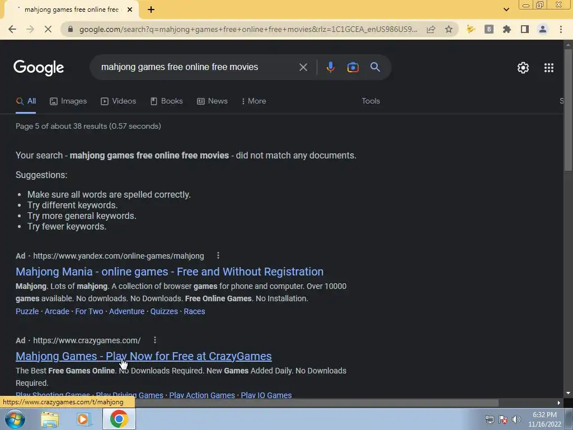
Task: Open the network tray icon
Action: 489,419
